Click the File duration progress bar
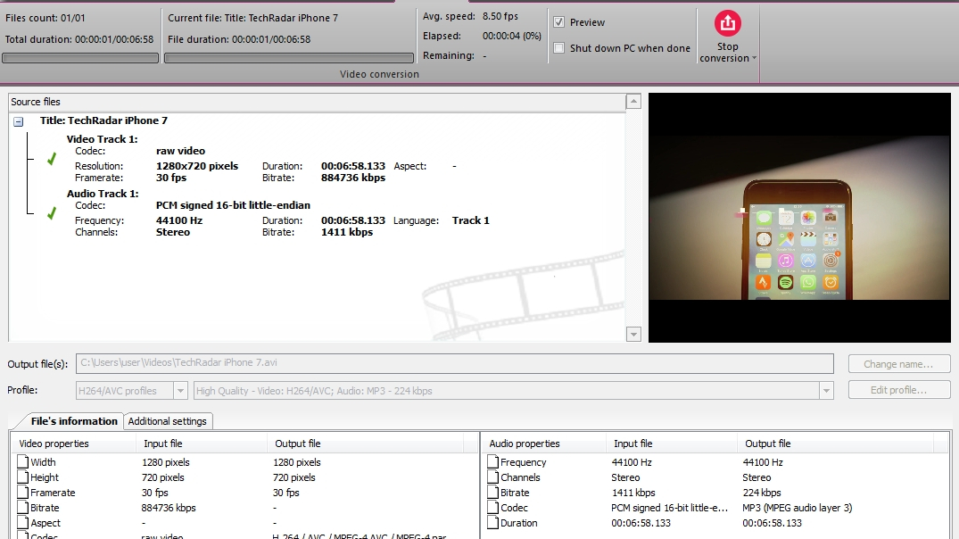959x539 pixels. [x=289, y=58]
